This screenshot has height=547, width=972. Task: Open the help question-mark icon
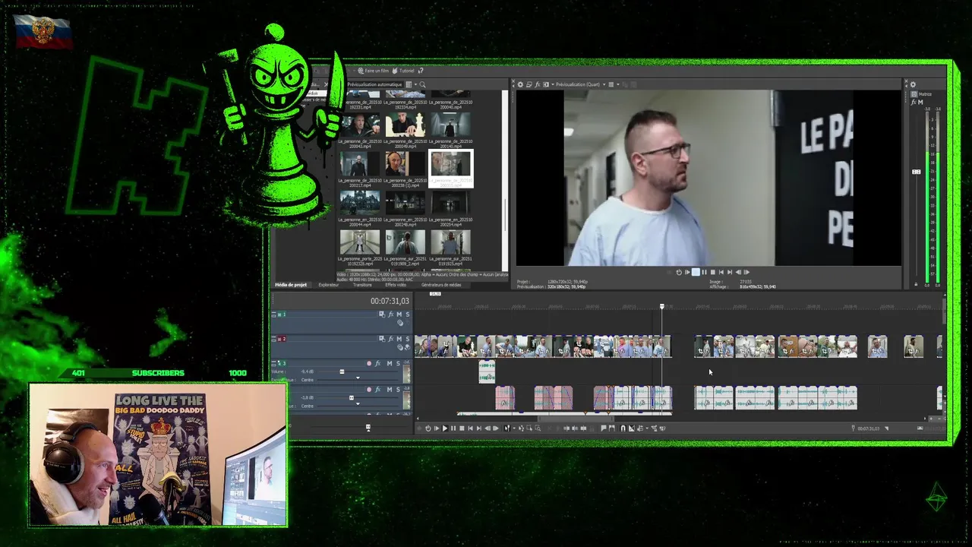(x=421, y=71)
